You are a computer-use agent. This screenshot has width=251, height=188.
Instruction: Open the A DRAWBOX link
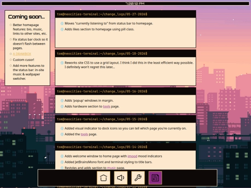click(x=22, y=54)
